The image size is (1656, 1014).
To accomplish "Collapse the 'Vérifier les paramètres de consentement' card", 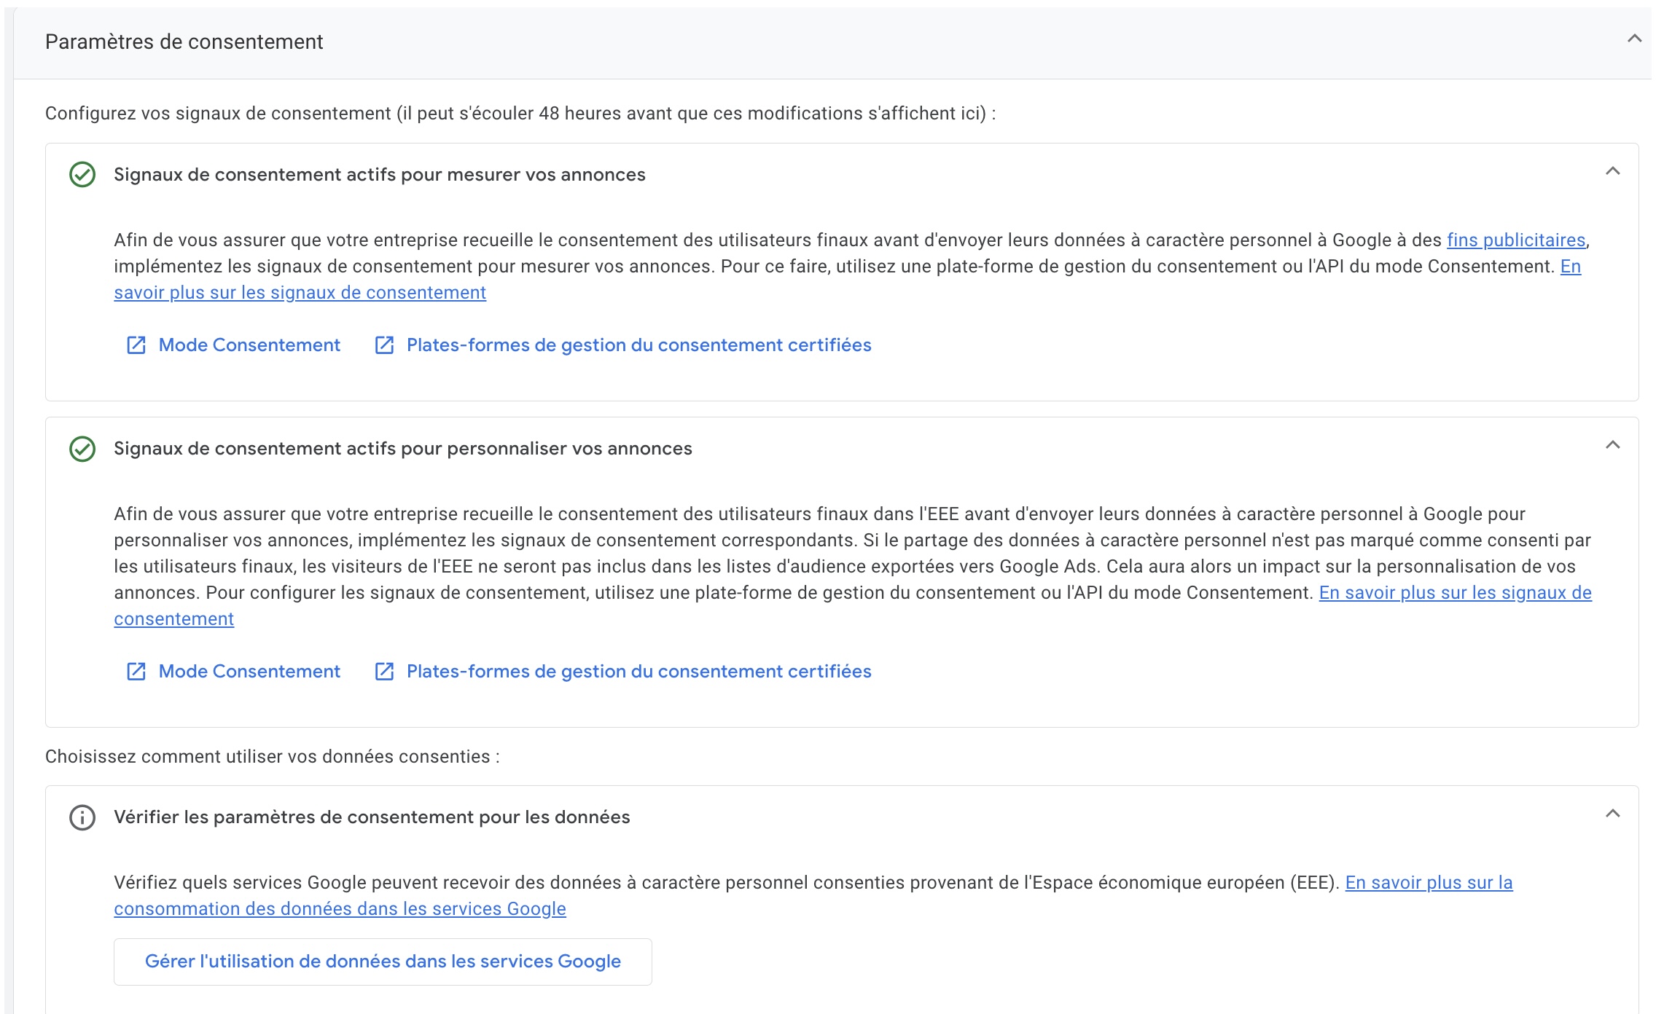I will pyautogui.click(x=1613, y=814).
